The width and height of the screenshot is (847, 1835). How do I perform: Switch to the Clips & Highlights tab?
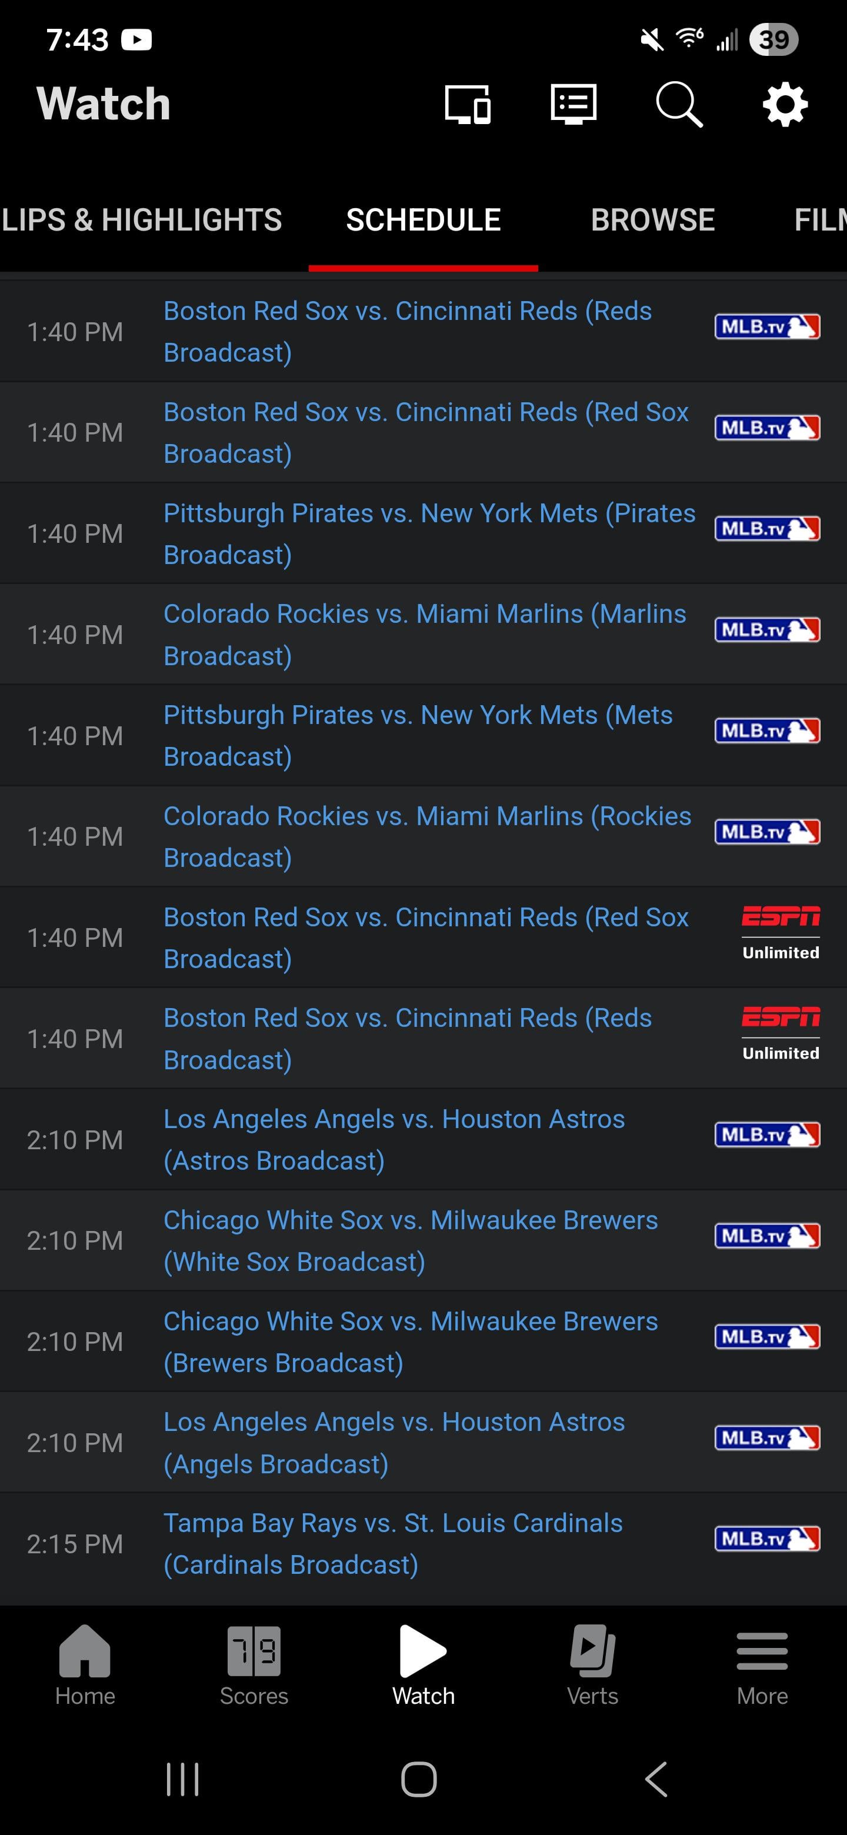click(x=142, y=220)
